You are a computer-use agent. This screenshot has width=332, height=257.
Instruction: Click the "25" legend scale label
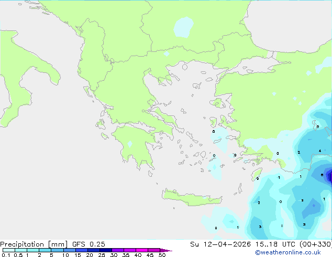click(x=102, y=255)
